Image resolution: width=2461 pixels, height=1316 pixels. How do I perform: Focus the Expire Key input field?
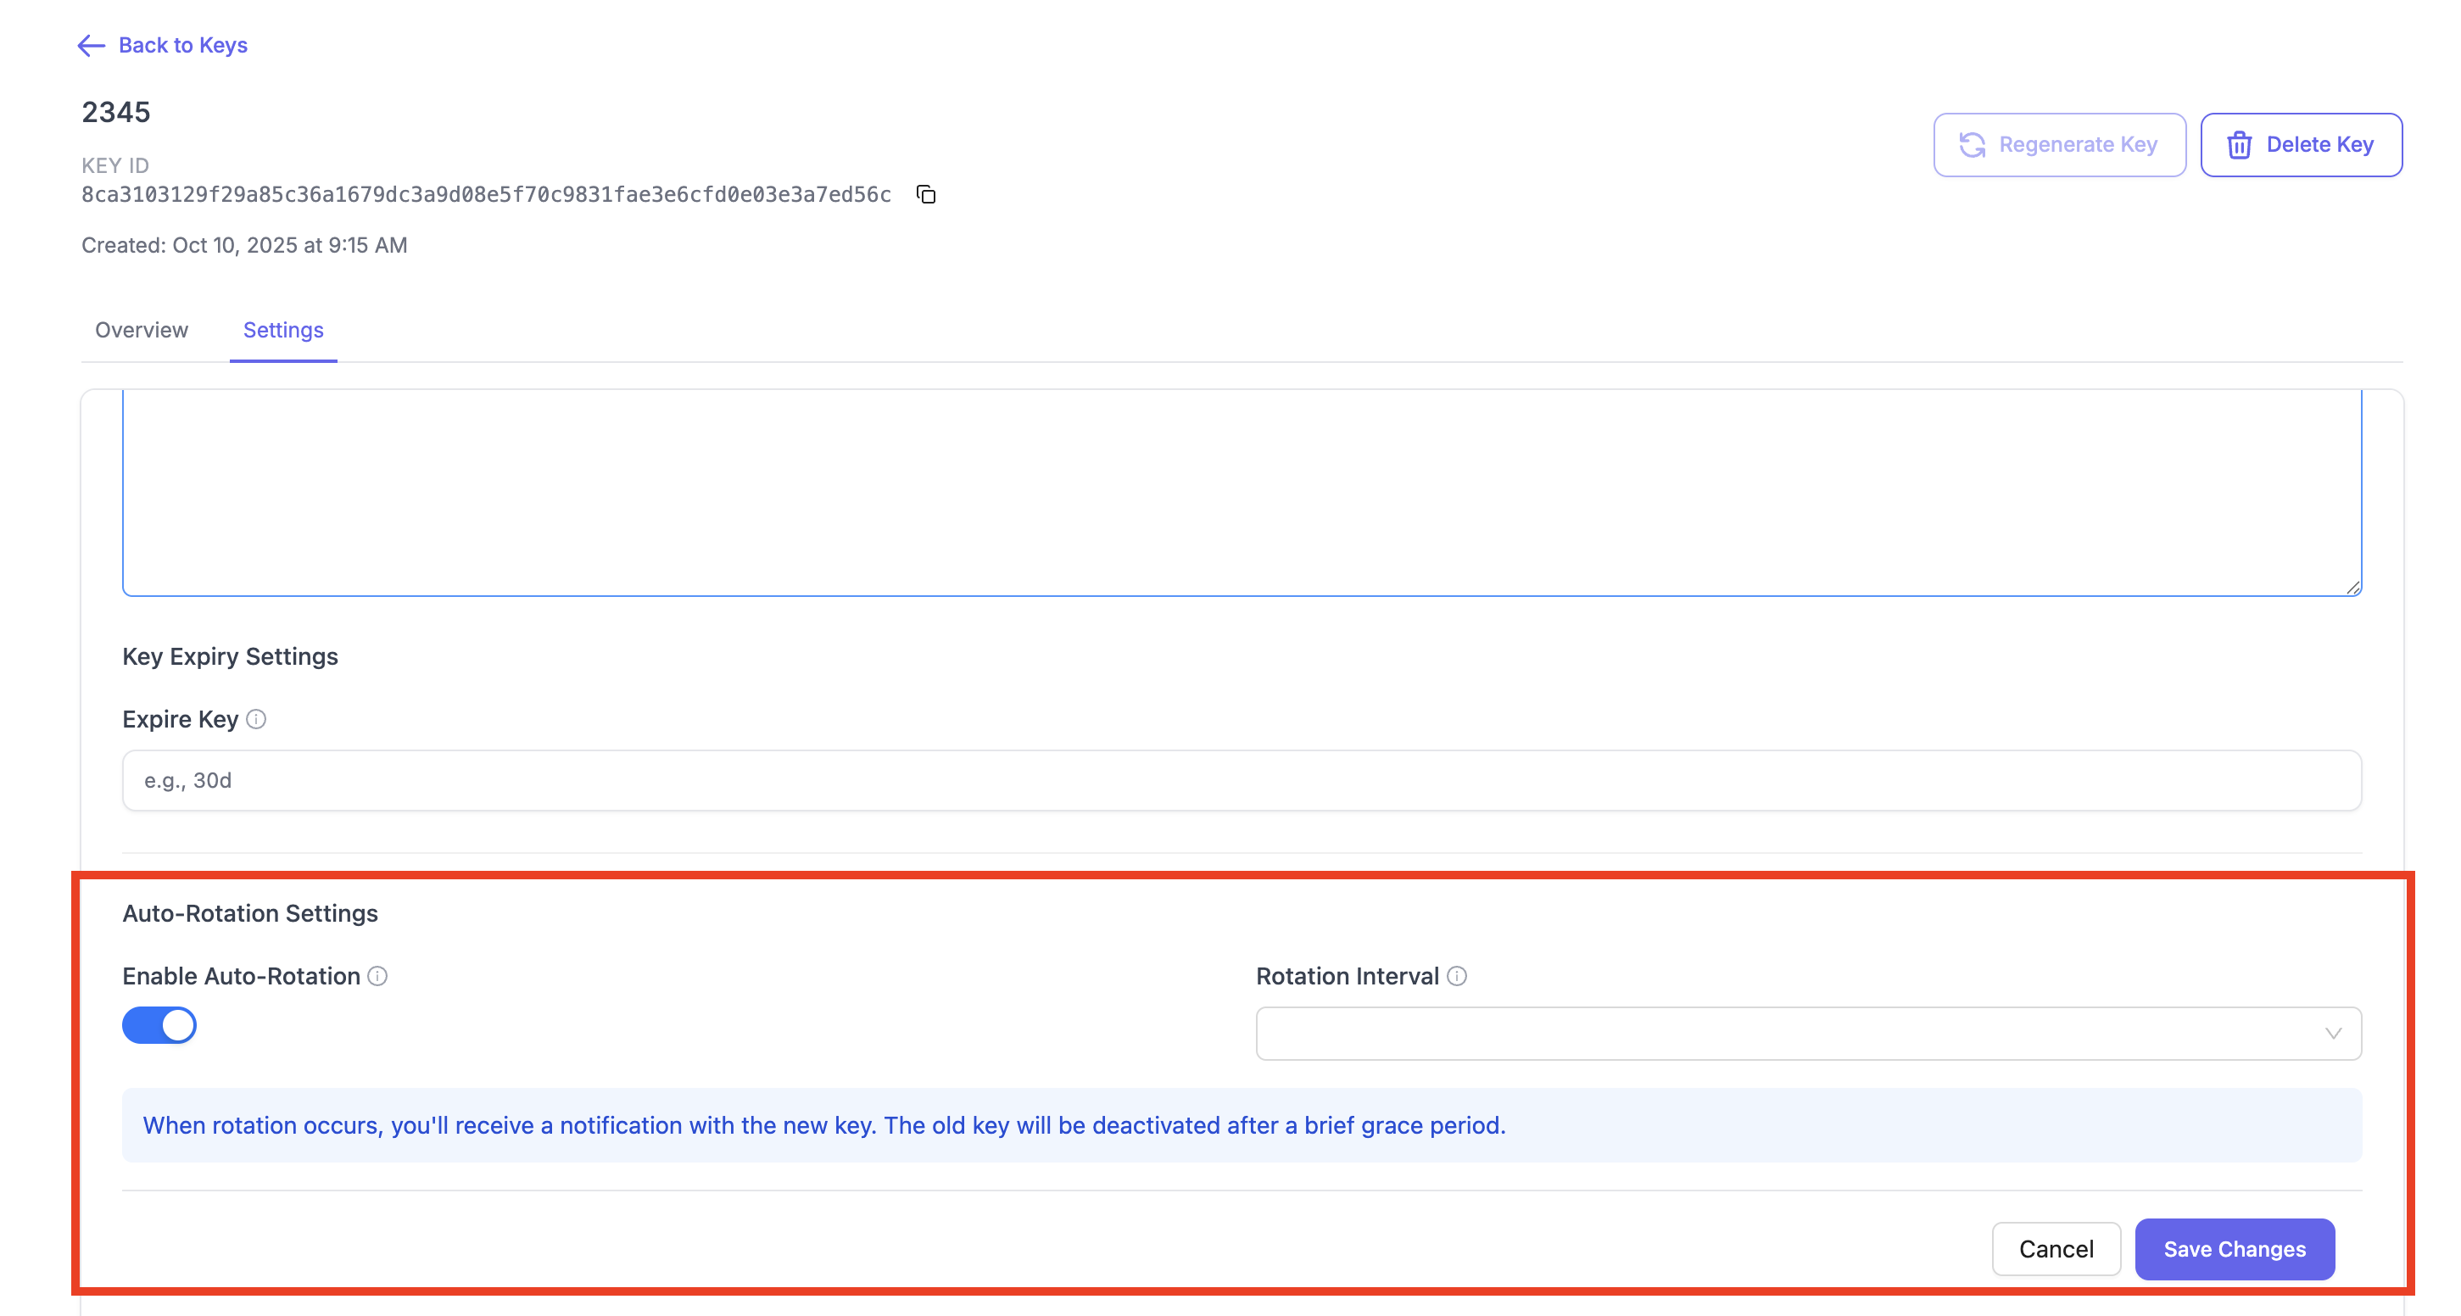coord(1242,780)
